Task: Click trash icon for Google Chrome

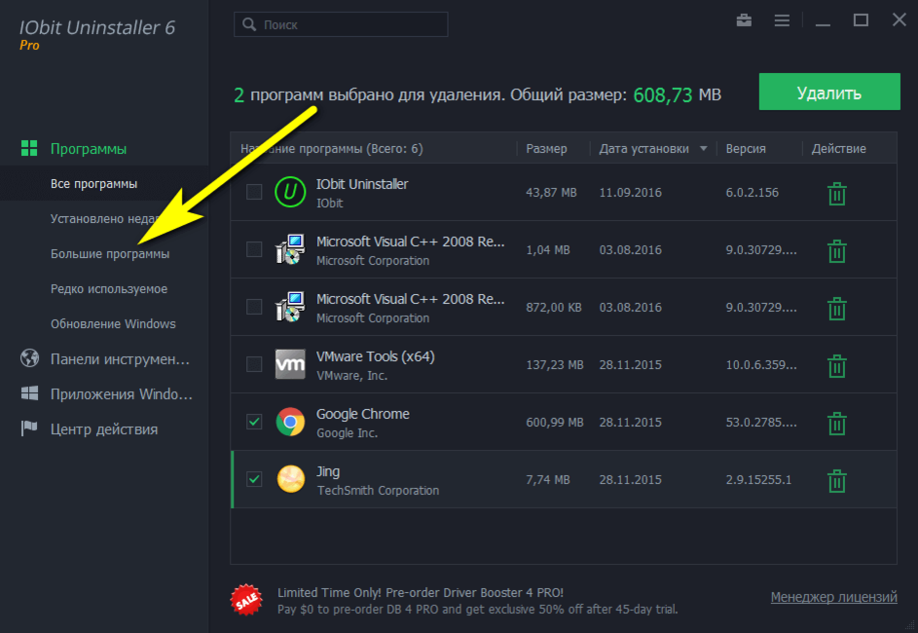Action: pos(836,423)
